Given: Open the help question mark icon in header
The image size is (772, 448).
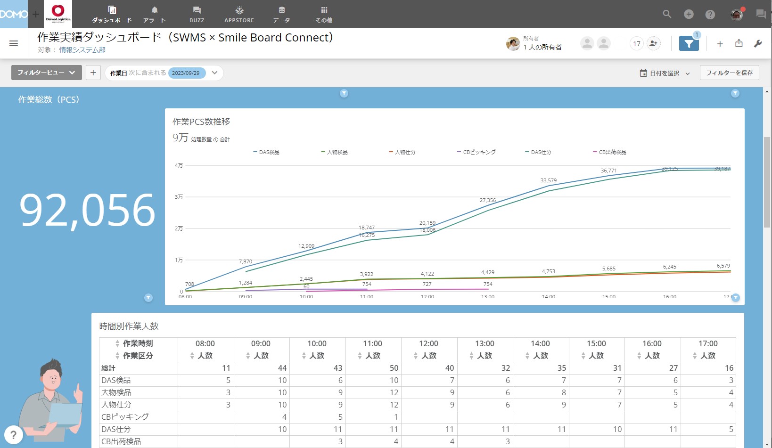Looking at the screenshot, I should 710,15.
